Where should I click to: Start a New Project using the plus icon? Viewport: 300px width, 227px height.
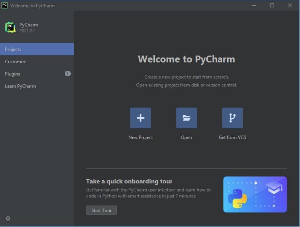click(x=141, y=118)
